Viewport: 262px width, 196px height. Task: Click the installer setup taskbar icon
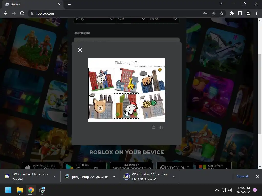click(x=42, y=190)
